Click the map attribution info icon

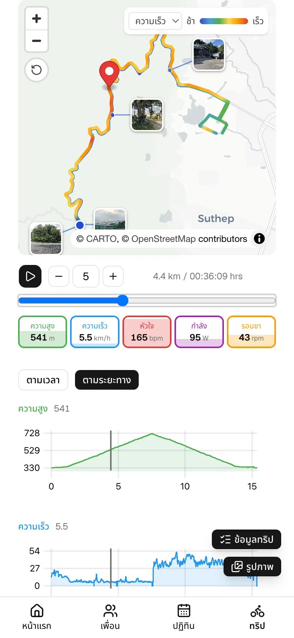click(259, 238)
